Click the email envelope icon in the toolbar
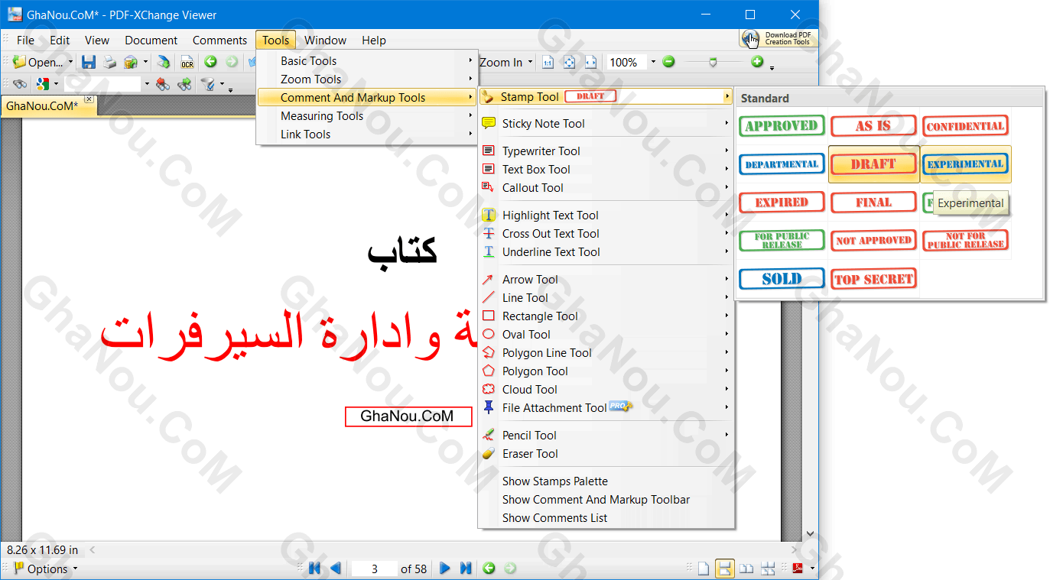The width and height of the screenshot is (1050, 580). point(131,62)
